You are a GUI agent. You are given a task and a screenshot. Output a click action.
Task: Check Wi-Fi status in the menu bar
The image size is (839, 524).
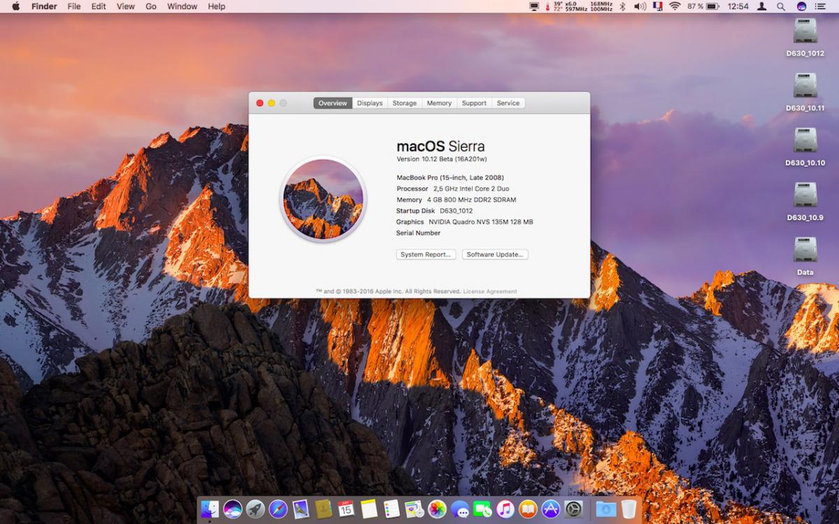(x=673, y=6)
